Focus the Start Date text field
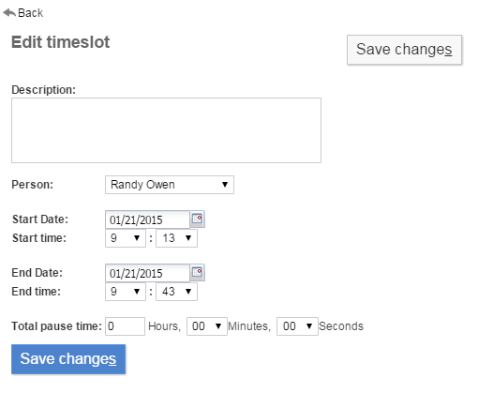Screen dimensions: 478x393 pos(147,219)
